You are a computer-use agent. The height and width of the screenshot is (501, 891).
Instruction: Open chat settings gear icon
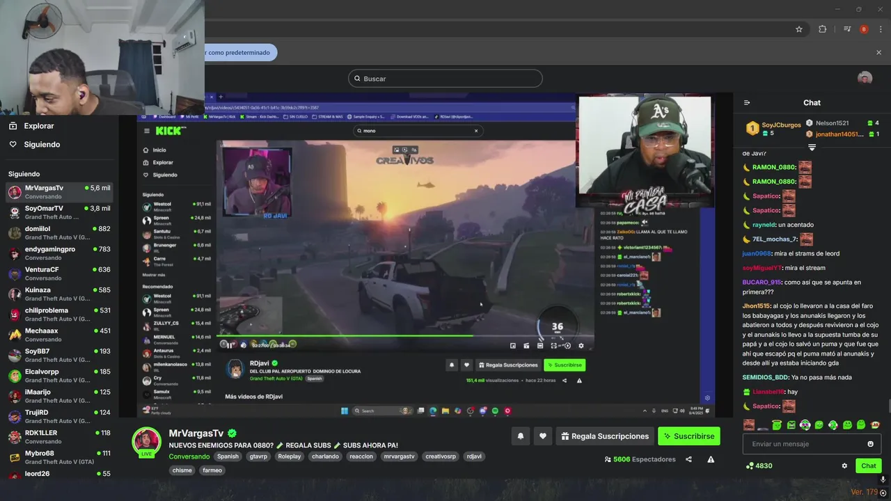(844, 466)
